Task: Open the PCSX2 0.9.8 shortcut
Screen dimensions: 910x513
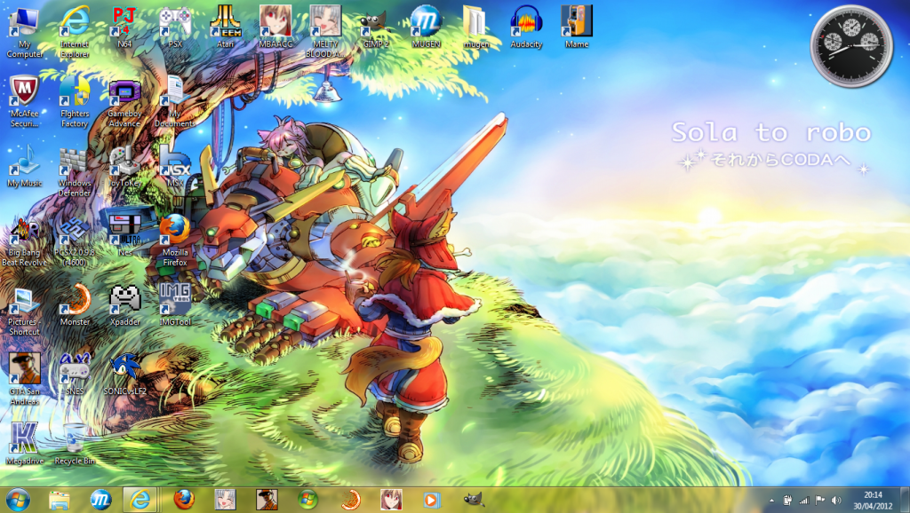Action: [x=75, y=241]
